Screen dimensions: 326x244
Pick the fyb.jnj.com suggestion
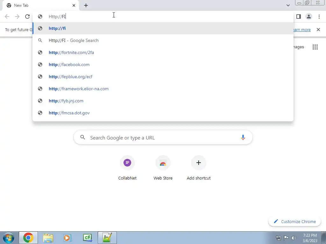(163, 101)
